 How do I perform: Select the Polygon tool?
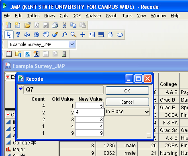tap(110, 35)
